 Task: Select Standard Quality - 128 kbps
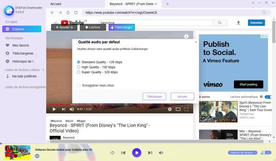pyautogui.click(x=79, y=62)
